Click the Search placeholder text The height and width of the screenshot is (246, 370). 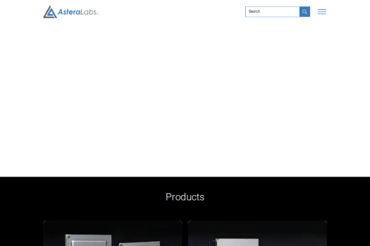pos(254,12)
